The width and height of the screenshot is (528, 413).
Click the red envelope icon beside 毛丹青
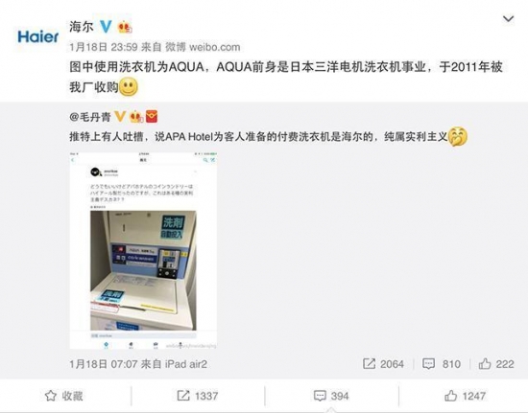click(152, 117)
